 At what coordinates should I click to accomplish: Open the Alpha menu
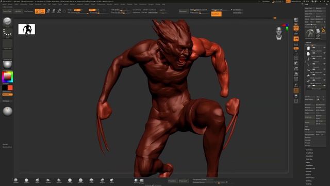click(4, 4)
